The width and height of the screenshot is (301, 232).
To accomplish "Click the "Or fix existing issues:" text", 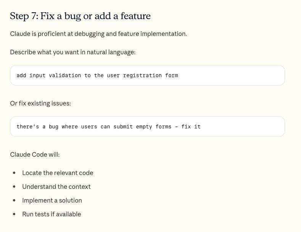I will [40, 104].
